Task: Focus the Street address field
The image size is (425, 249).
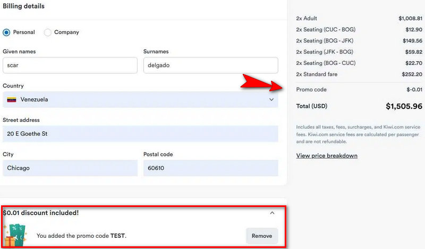Action: [140, 134]
